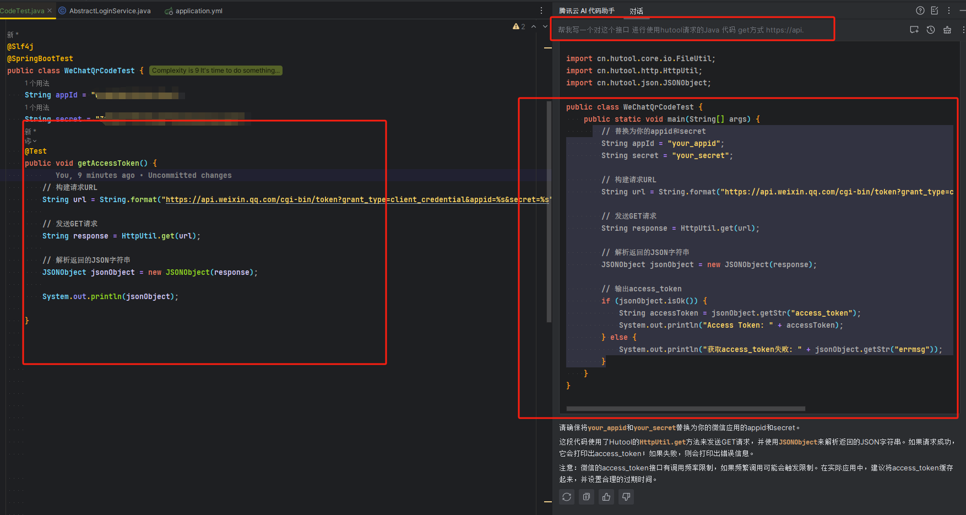Switch to the 对话 tab
Screen dimensions: 966x515
tap(636, 11)
